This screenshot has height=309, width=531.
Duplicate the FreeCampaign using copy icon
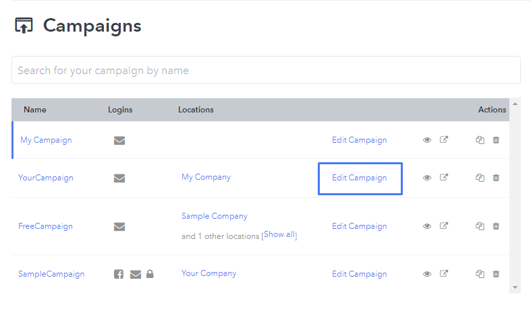click(480, 226)
